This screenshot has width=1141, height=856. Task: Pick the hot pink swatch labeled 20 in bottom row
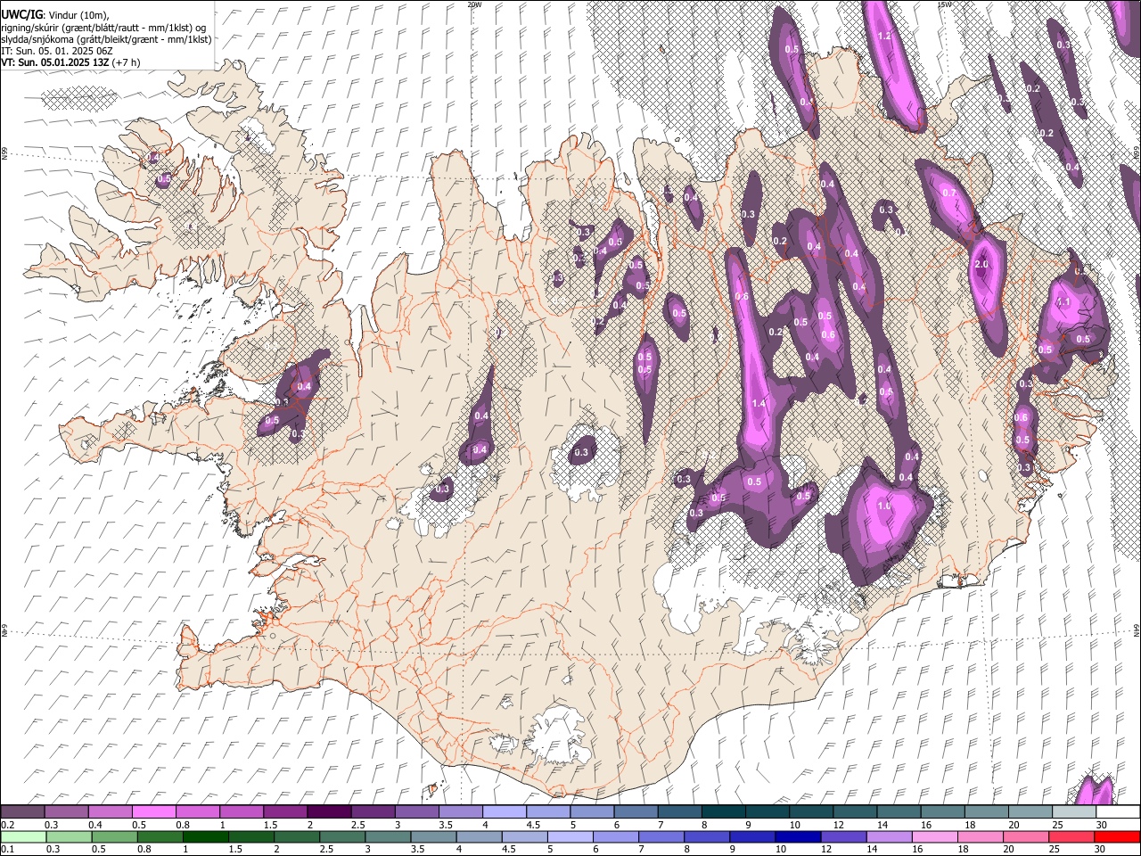[x=1025, y=836]
